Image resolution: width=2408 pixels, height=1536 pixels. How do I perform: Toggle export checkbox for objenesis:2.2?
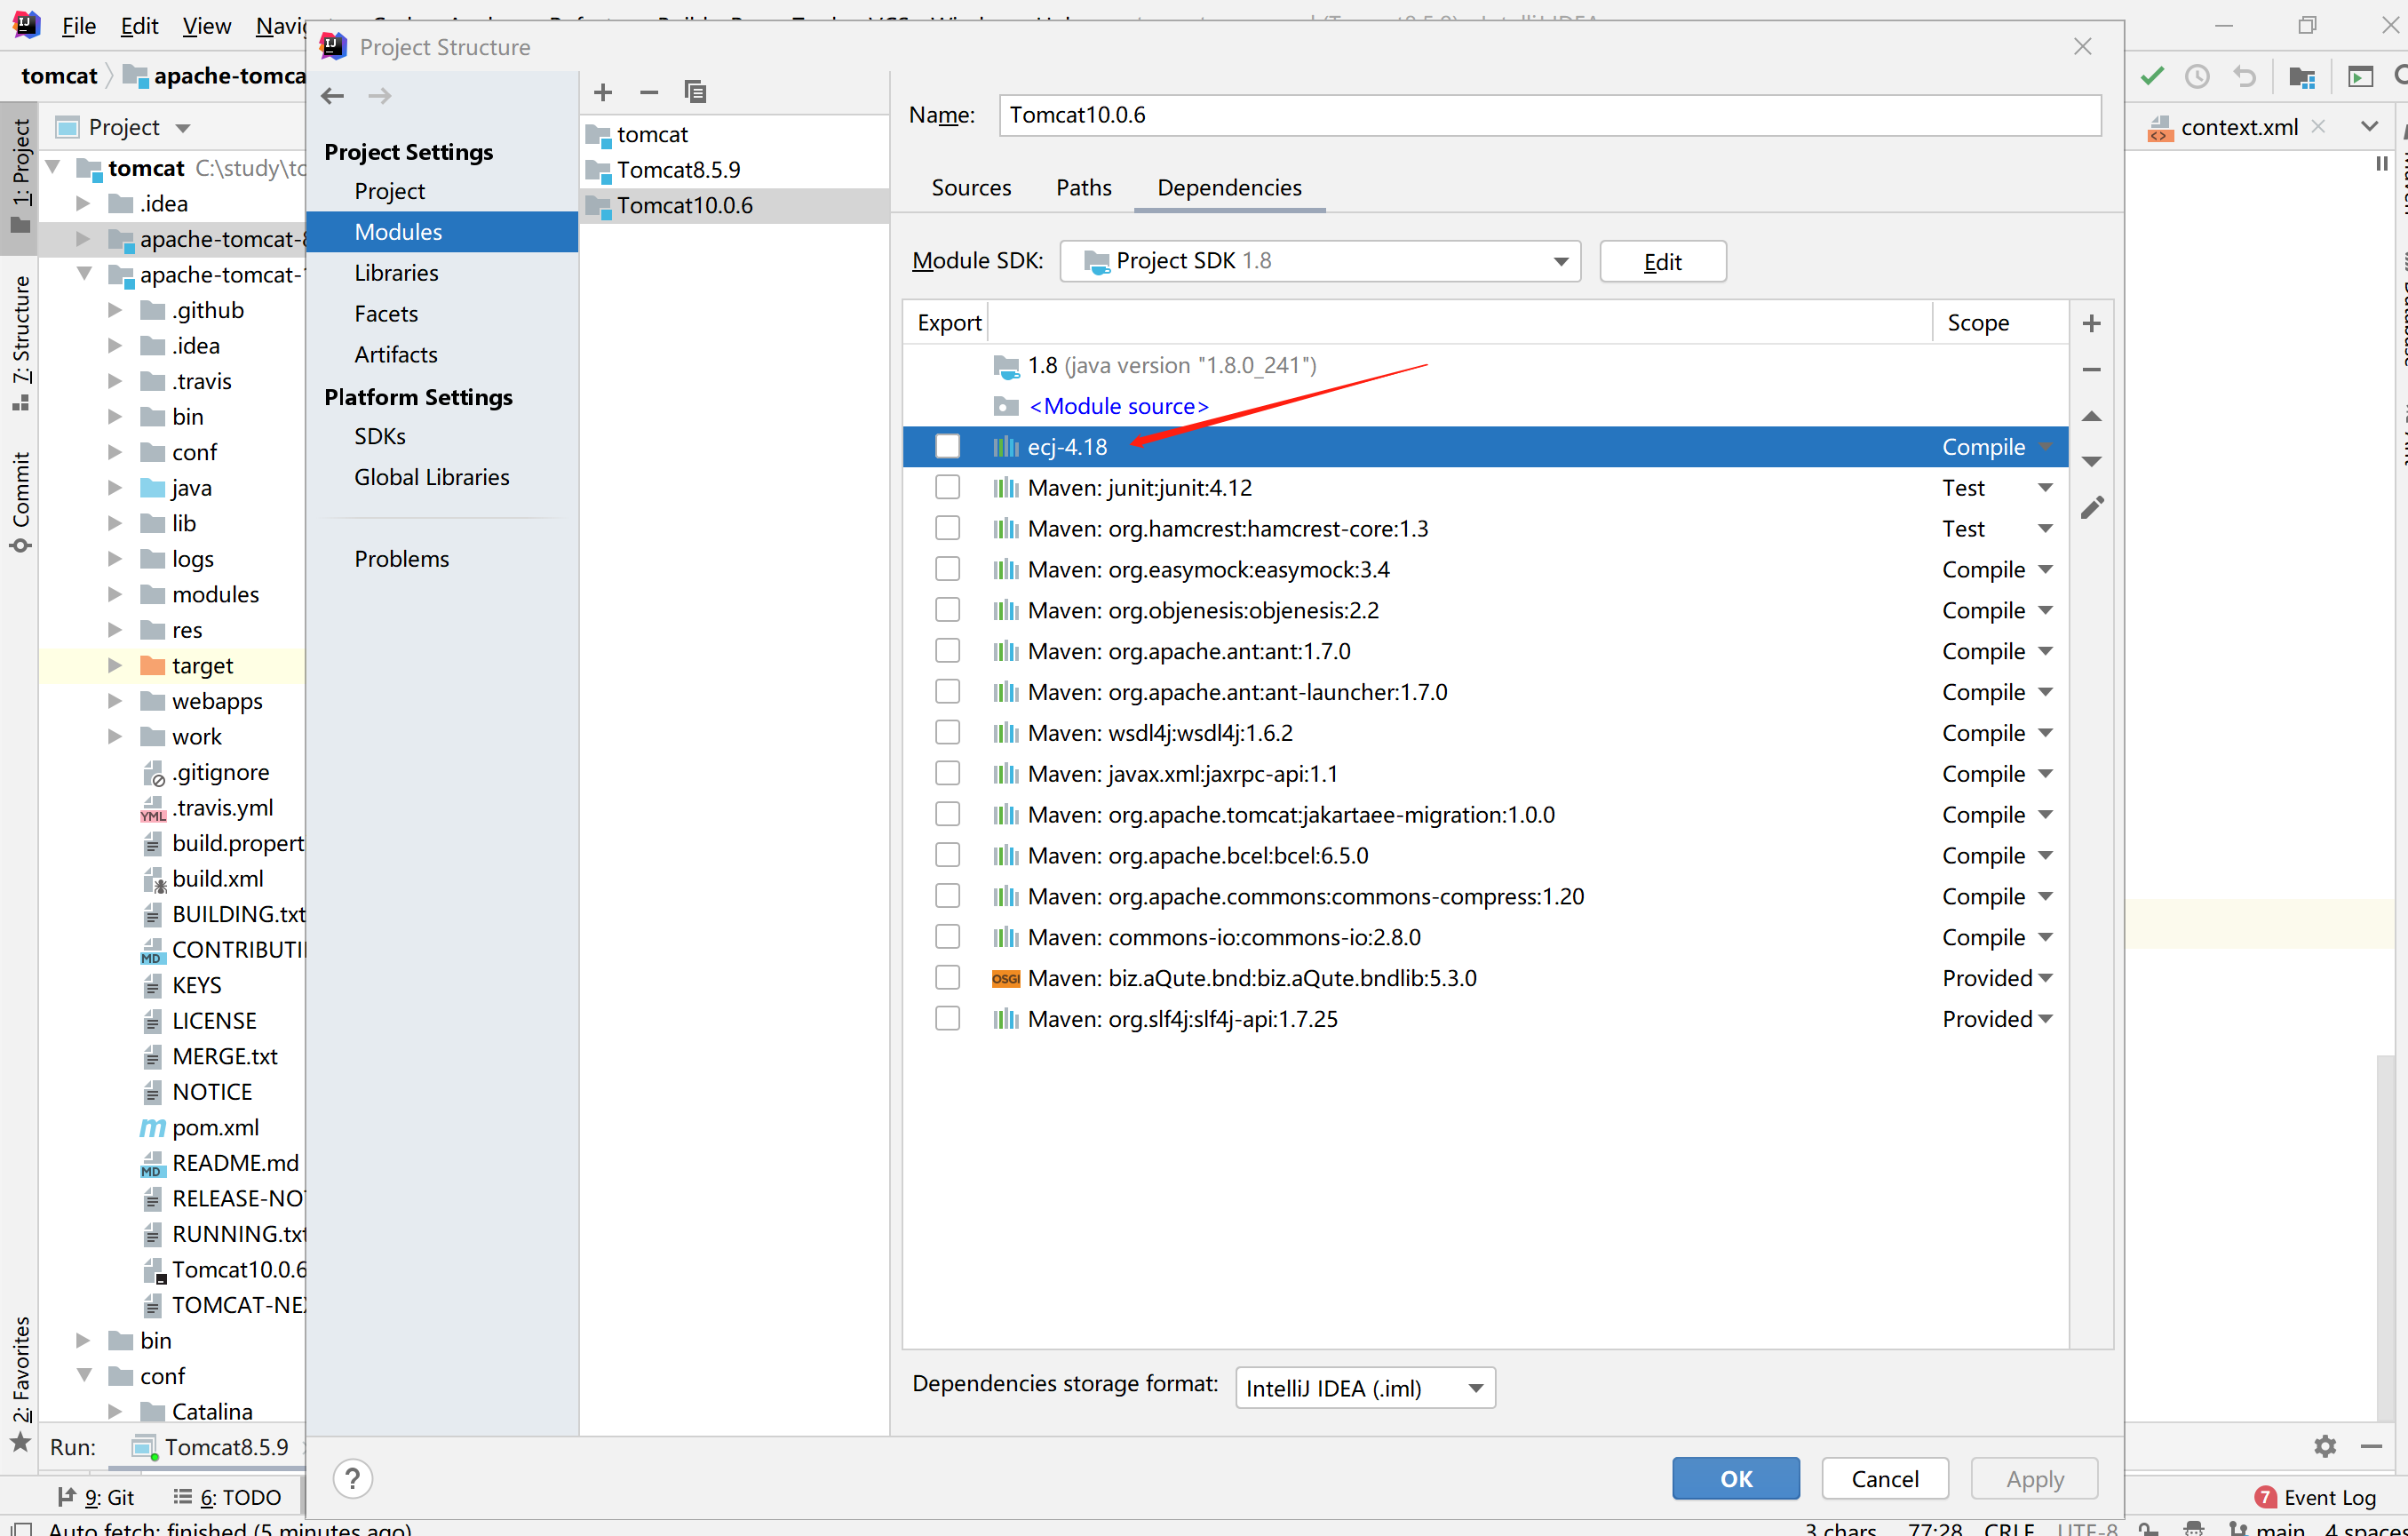[x=947, y=610]
